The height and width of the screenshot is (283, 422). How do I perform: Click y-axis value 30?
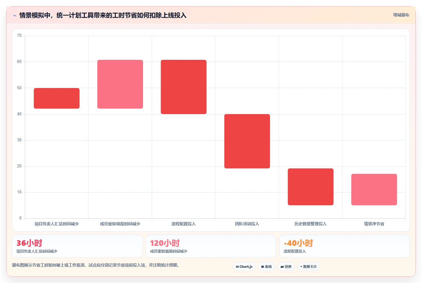point(19,140)
